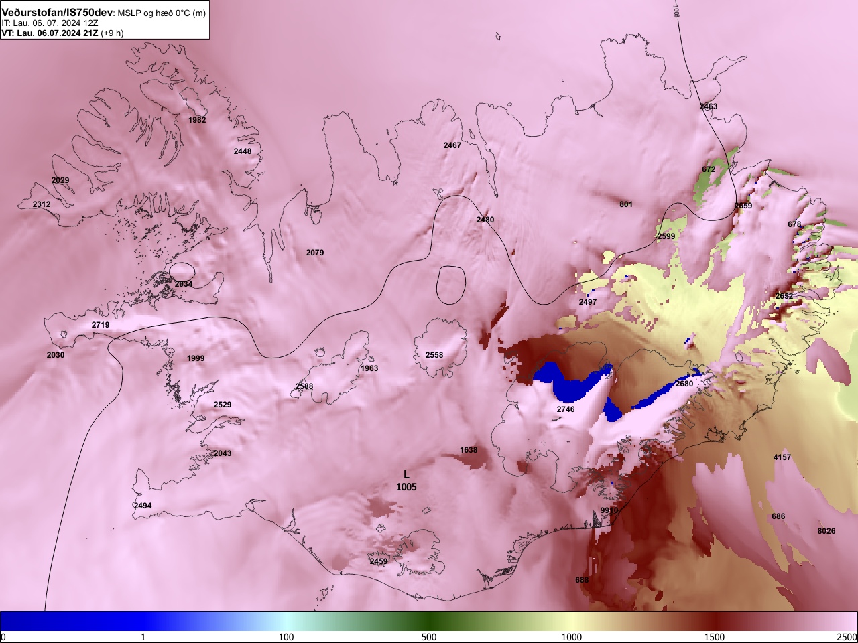Select the map value 4157
858x643 pixels.
point(782,457)
